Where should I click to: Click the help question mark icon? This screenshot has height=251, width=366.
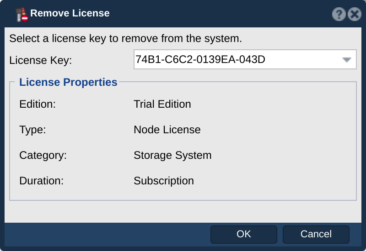tap(339, 14)
